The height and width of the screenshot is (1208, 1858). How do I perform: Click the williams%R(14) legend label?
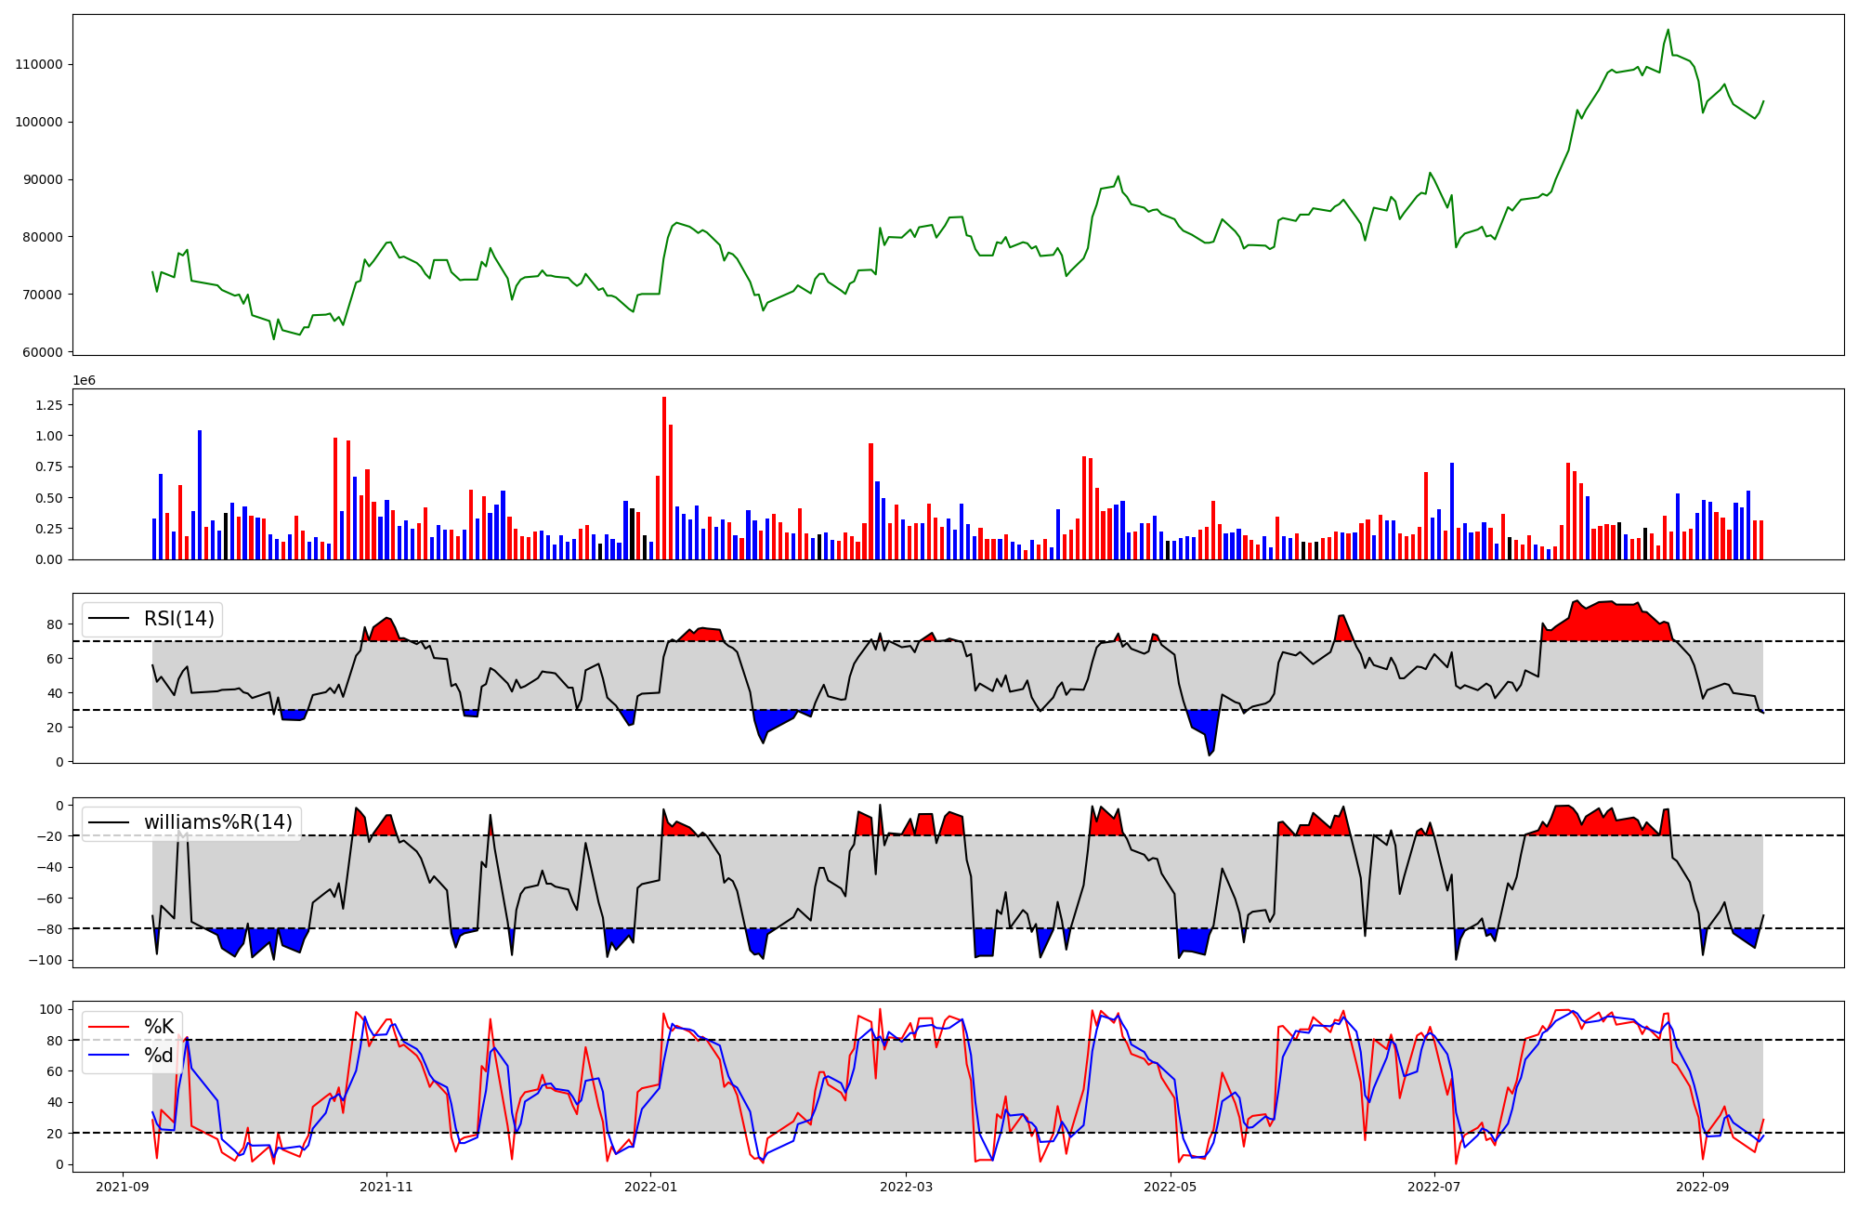(x=217, y=822)
